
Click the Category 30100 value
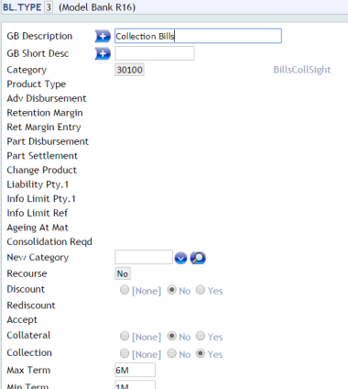(x=129, y=70)
